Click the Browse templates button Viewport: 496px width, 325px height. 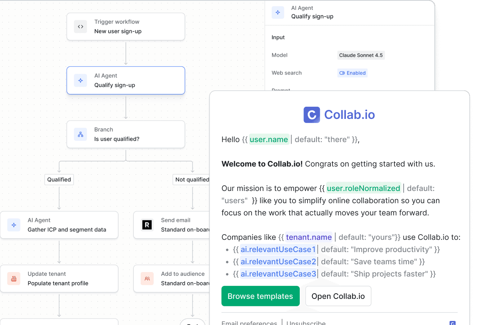coord(260,296)
